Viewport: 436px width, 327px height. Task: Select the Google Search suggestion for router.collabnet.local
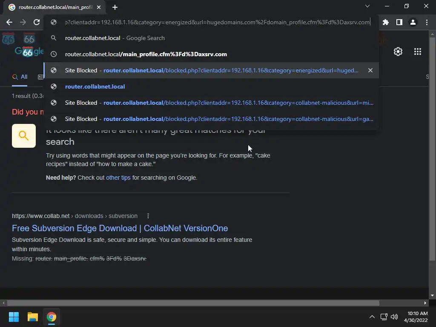click(211, 38)
